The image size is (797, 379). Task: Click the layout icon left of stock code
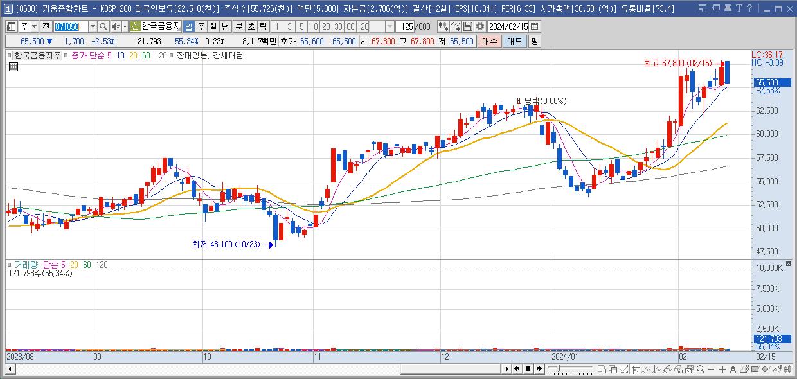click(12, 26)
